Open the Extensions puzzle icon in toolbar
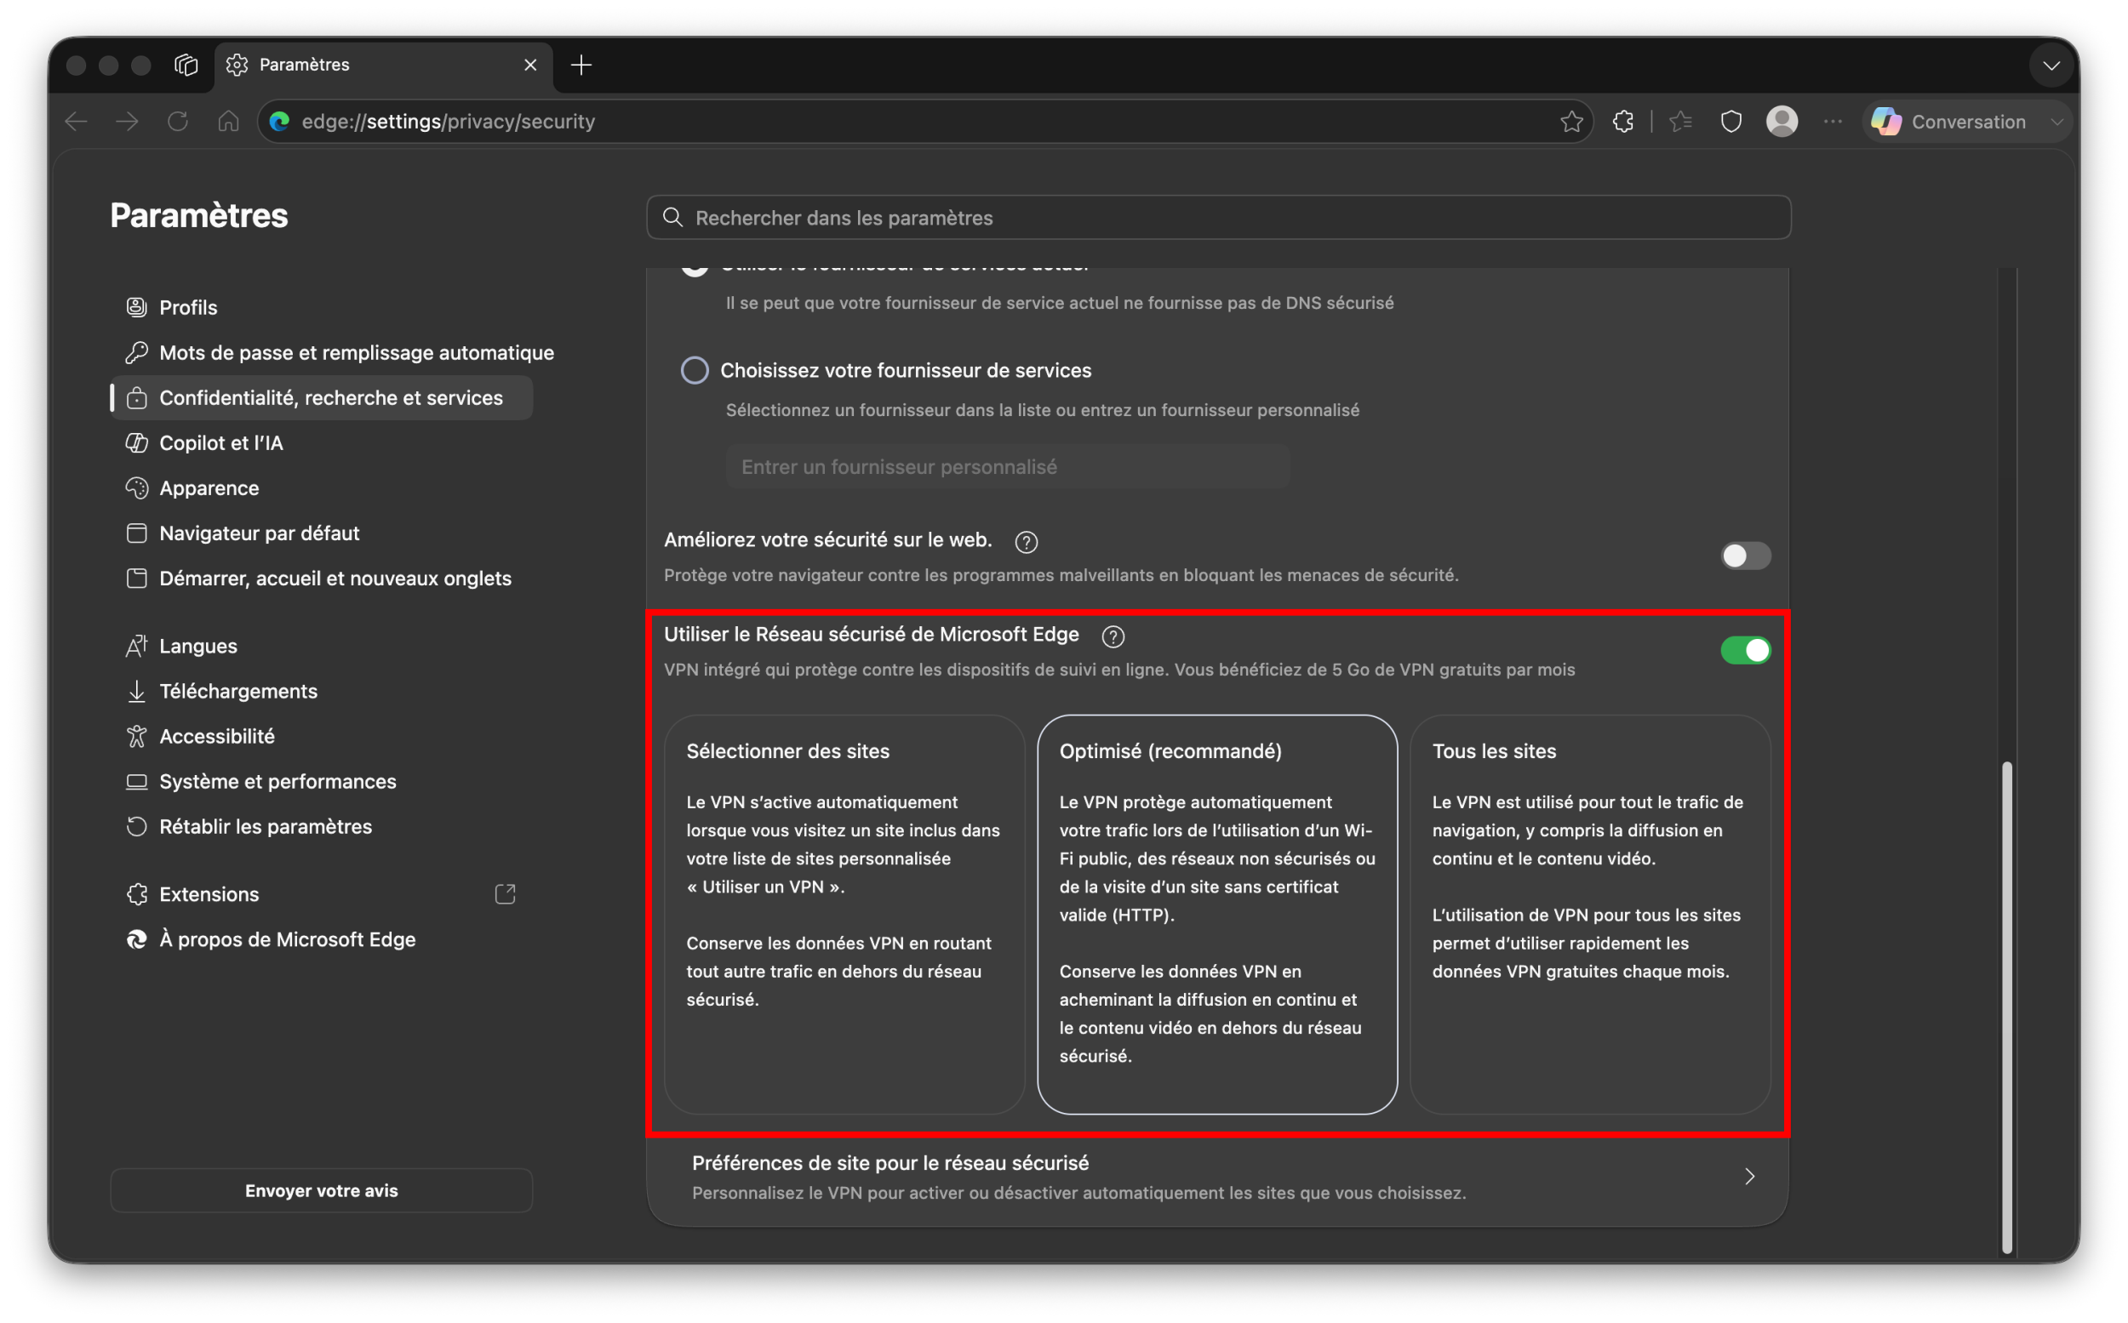Screen dimensions: 2128x1323 tap(1623, 122)
